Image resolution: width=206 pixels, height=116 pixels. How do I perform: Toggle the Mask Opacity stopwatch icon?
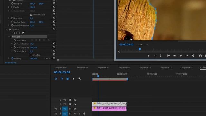click(15, 47)
